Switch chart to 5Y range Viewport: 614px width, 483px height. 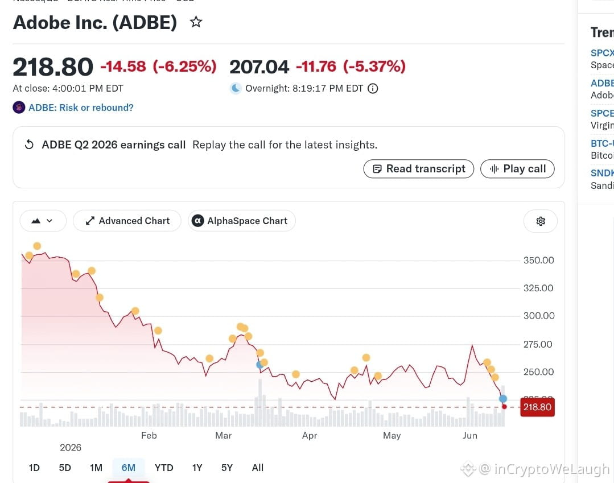point(227,468)
